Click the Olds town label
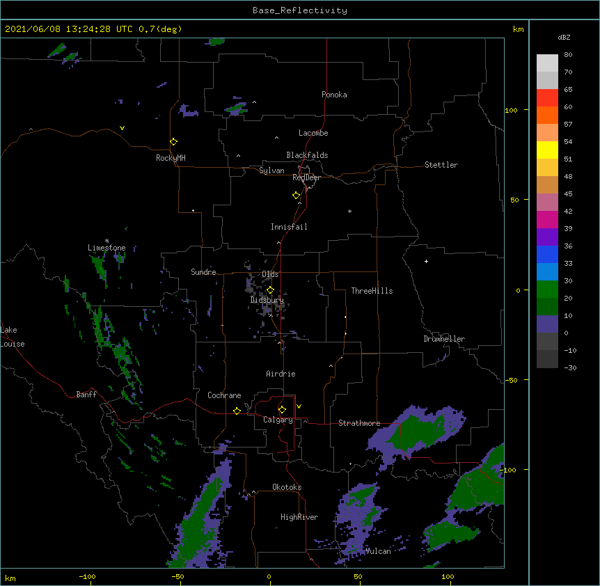 [270, 274]
